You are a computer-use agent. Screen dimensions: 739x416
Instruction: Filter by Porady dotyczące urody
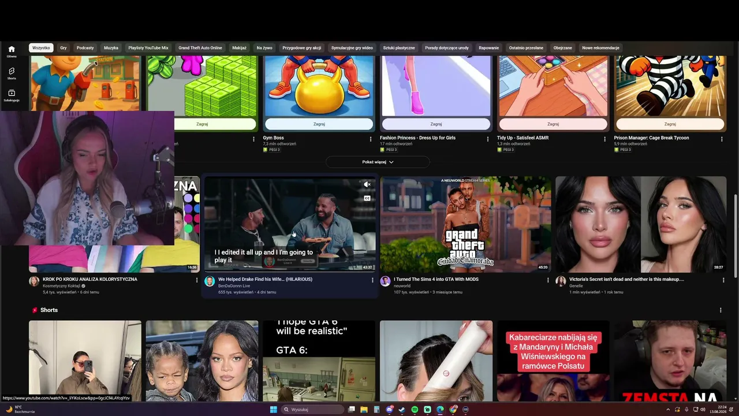click(447, 48)
